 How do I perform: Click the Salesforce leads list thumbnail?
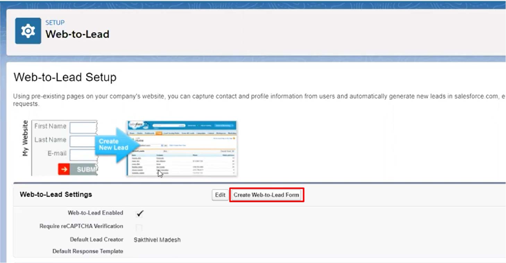click(182, 148)
